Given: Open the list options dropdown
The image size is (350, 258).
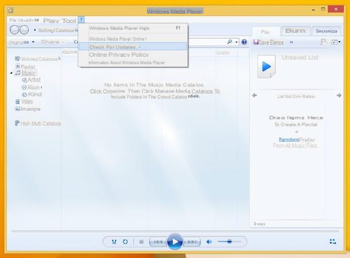Looking at the screenshot, I should coord(336,42).
